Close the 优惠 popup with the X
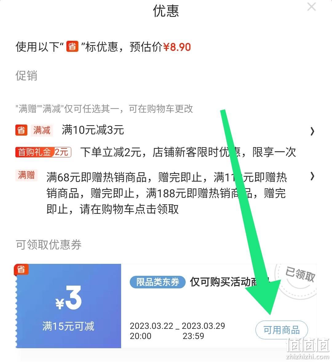Image resolution: width=332 pixels, height=362 pixels. 311,7
